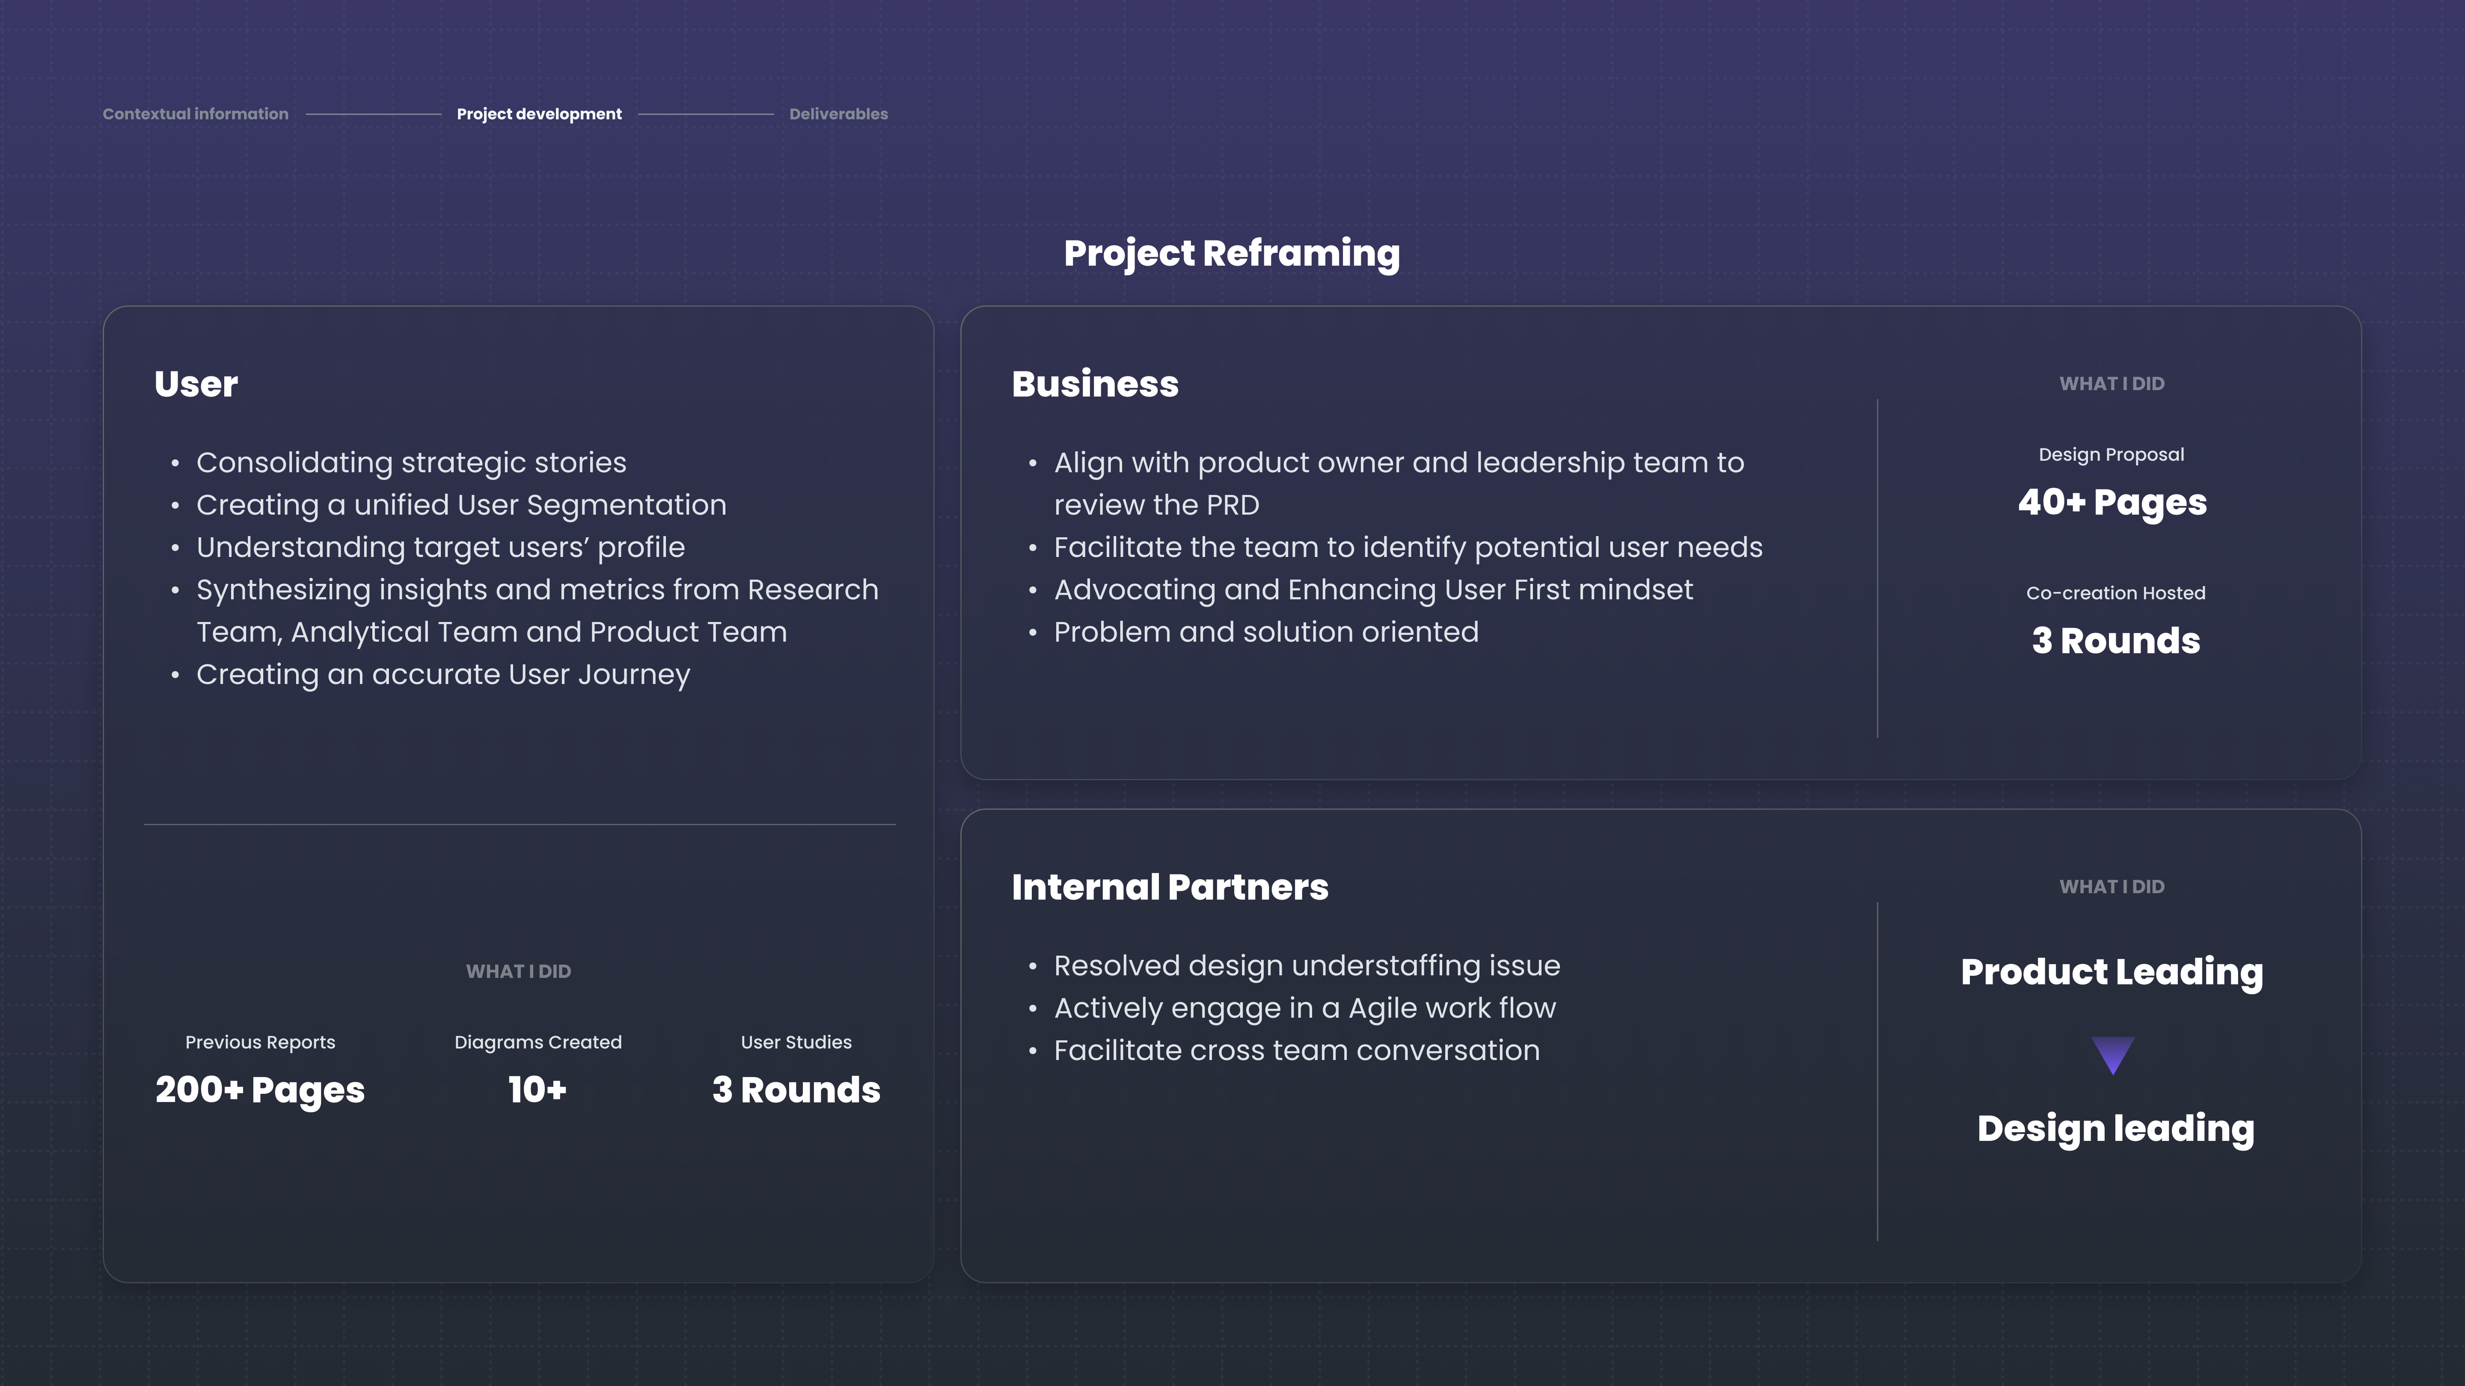Select bullet Problem and solution oriented

point(1266,631)
